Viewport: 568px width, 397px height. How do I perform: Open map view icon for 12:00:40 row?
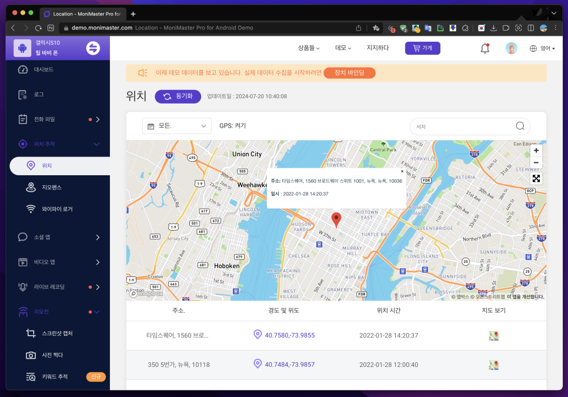point(493,365)
